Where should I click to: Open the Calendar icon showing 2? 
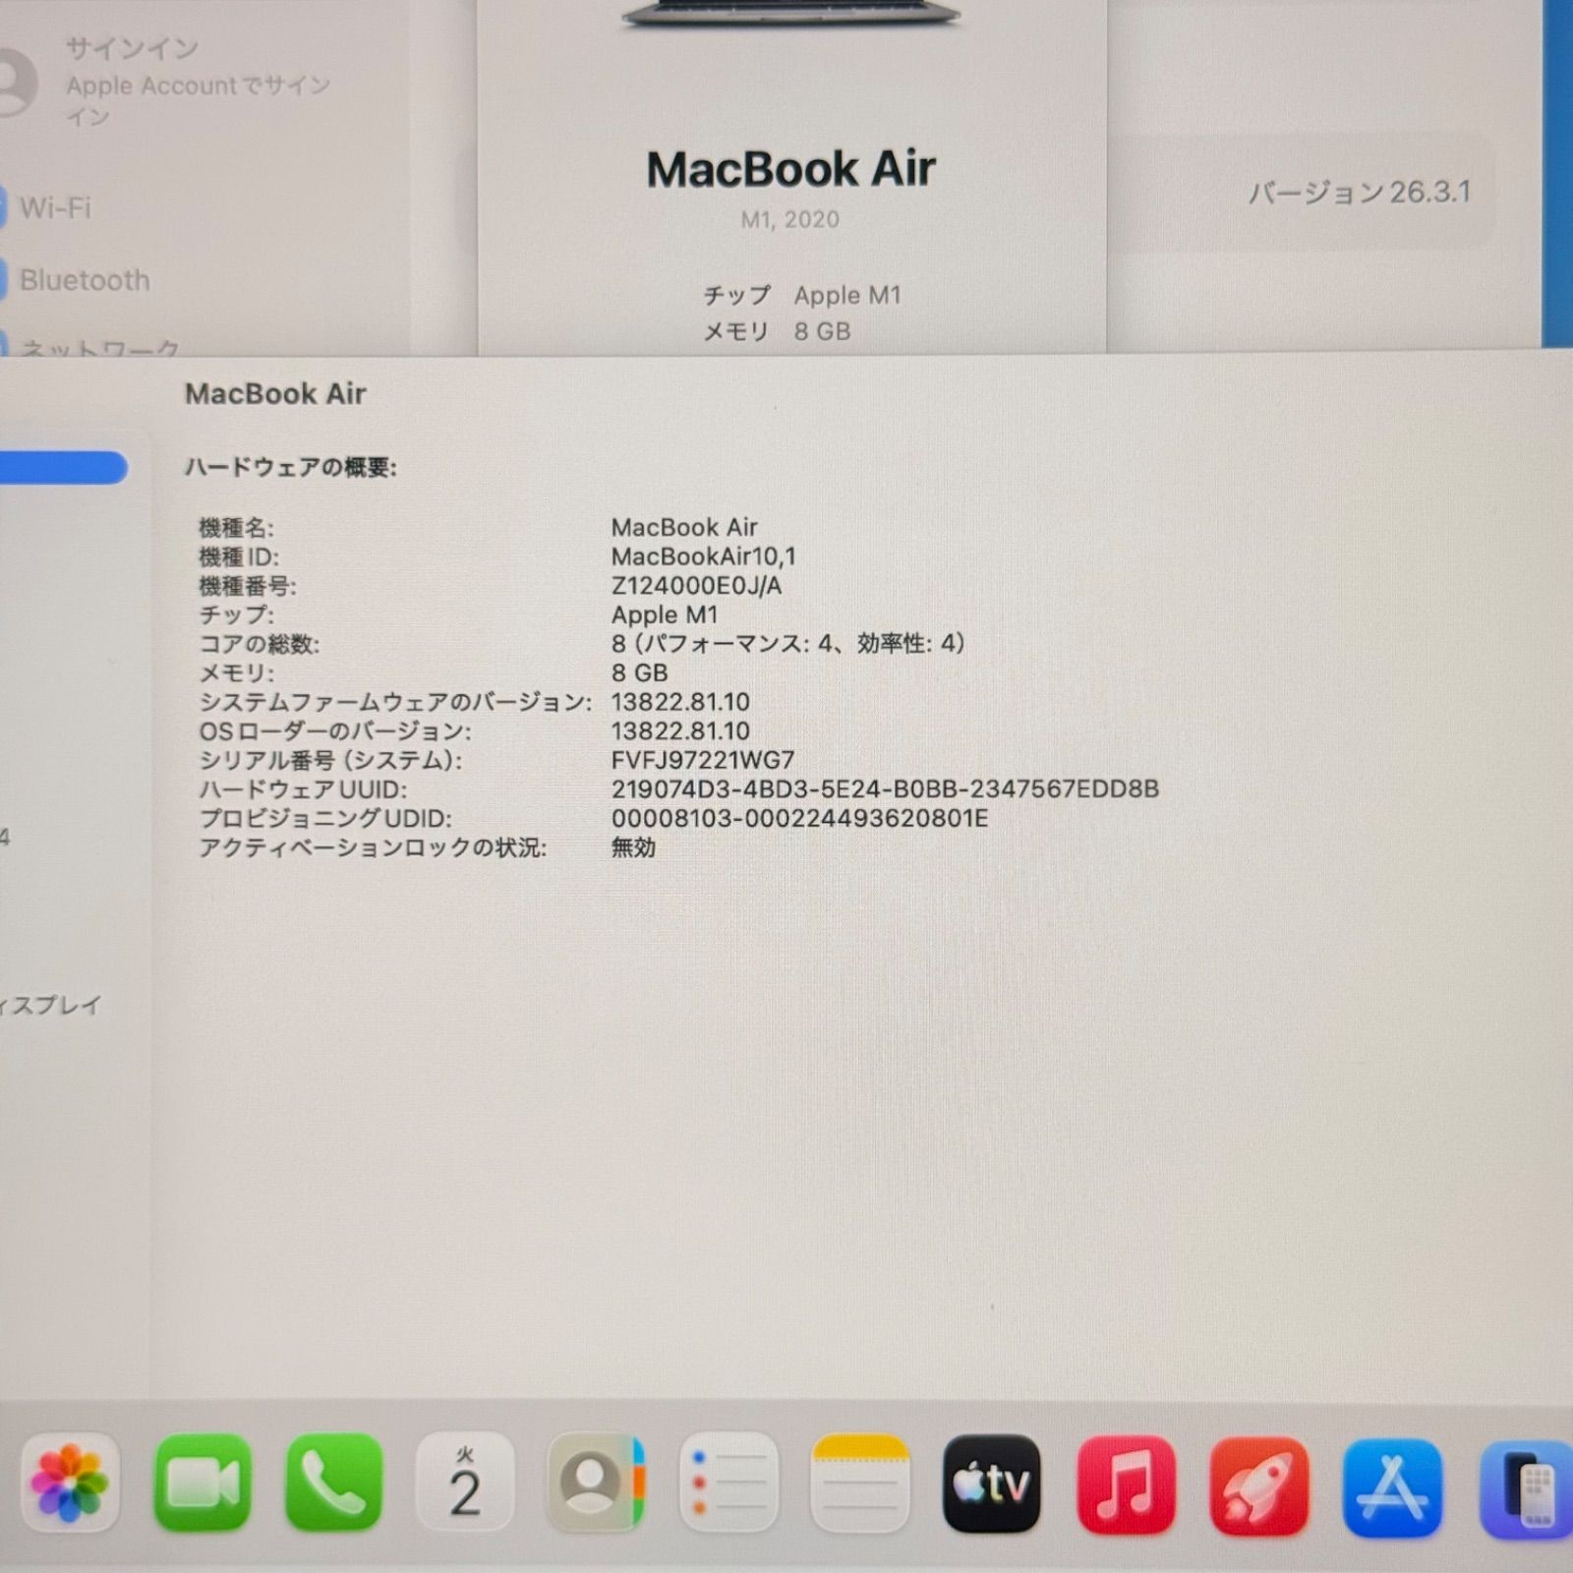(x=465, y=1483)
